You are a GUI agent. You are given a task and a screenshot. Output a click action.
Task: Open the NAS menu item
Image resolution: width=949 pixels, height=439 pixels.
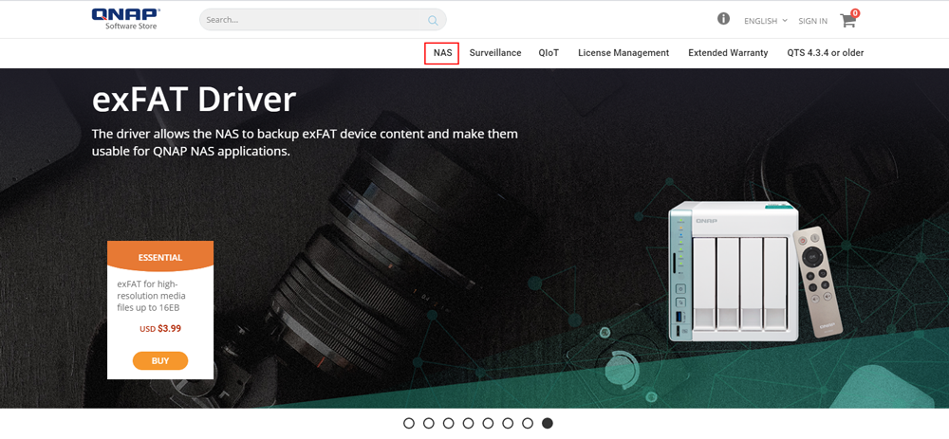pyautogui.click(x=442, y=53)
